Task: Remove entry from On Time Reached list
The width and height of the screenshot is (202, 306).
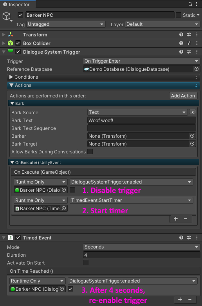Action: point(190,299)
